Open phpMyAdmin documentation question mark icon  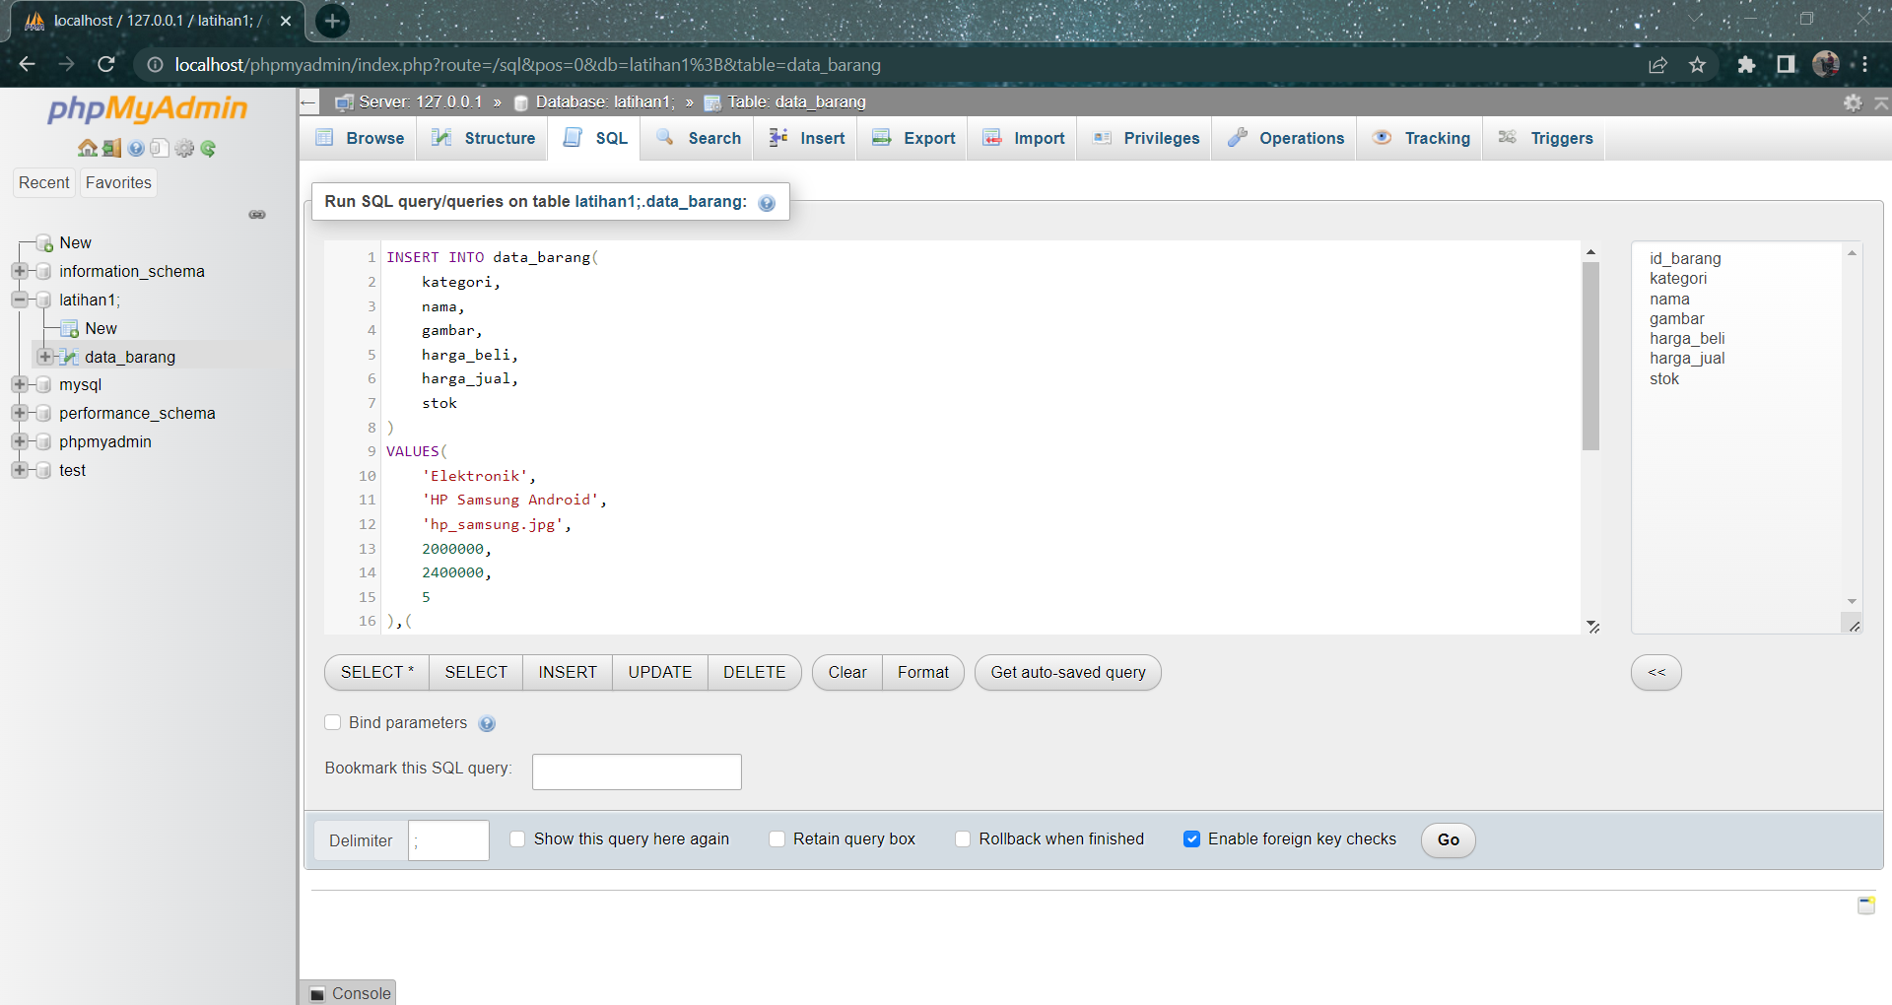coord(135,148)
